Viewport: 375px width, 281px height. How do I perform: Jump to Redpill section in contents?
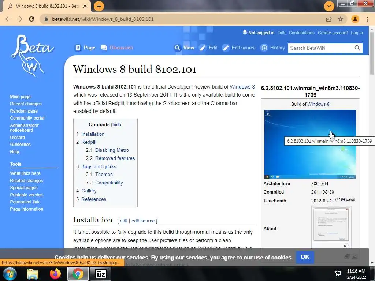pyautogui.click(x=89, y=142)
